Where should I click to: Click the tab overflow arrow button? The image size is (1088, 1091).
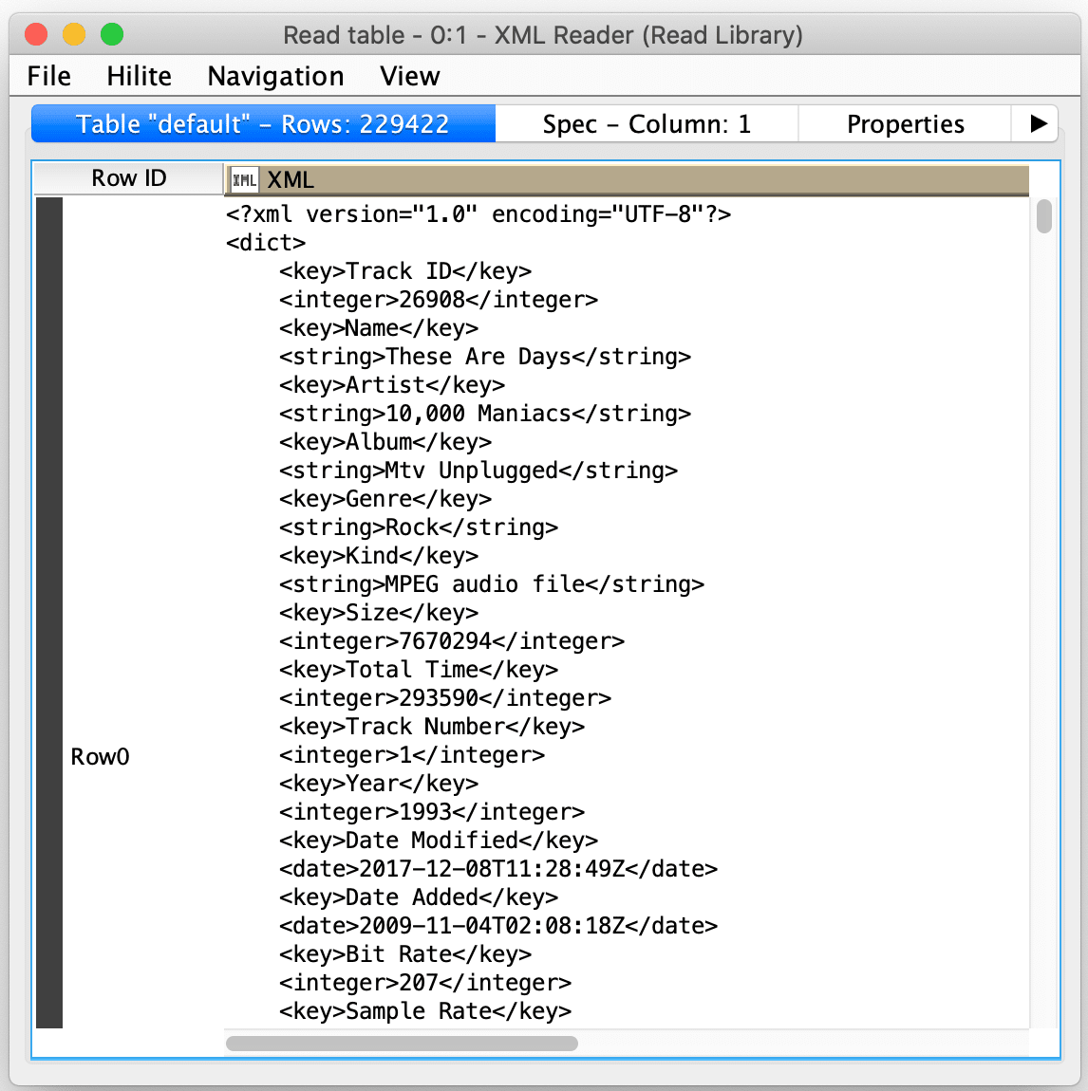tap(1041, 123)
